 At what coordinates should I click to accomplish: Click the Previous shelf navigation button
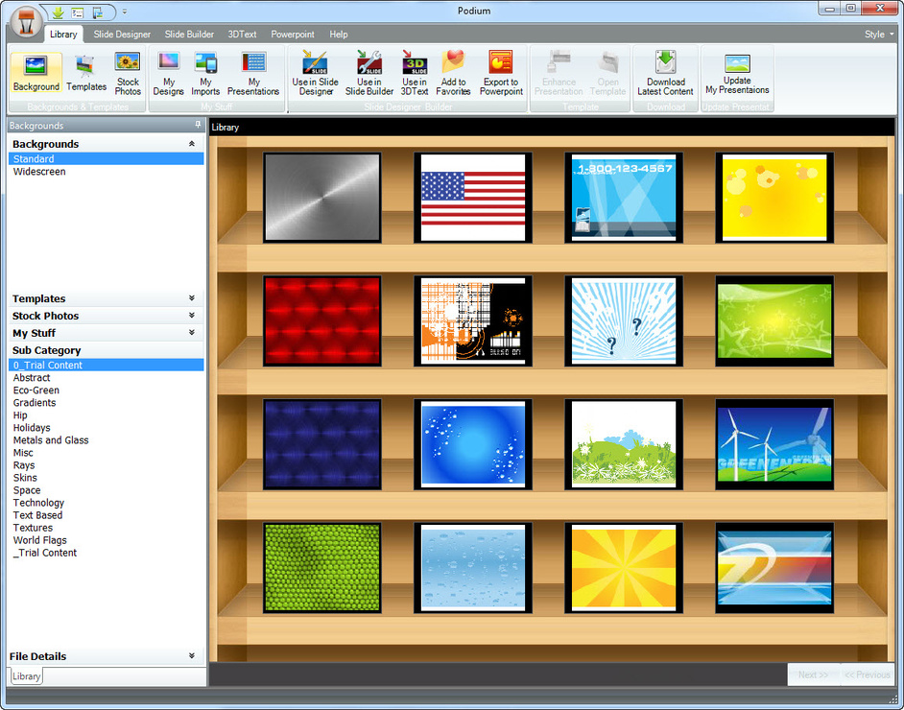click(868, 674)
